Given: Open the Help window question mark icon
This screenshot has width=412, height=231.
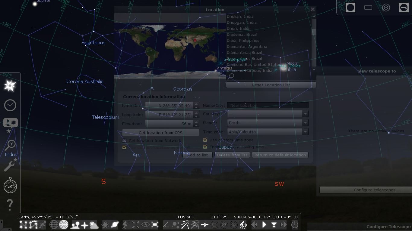Looking at the screenshot, I should click(10, 205).
